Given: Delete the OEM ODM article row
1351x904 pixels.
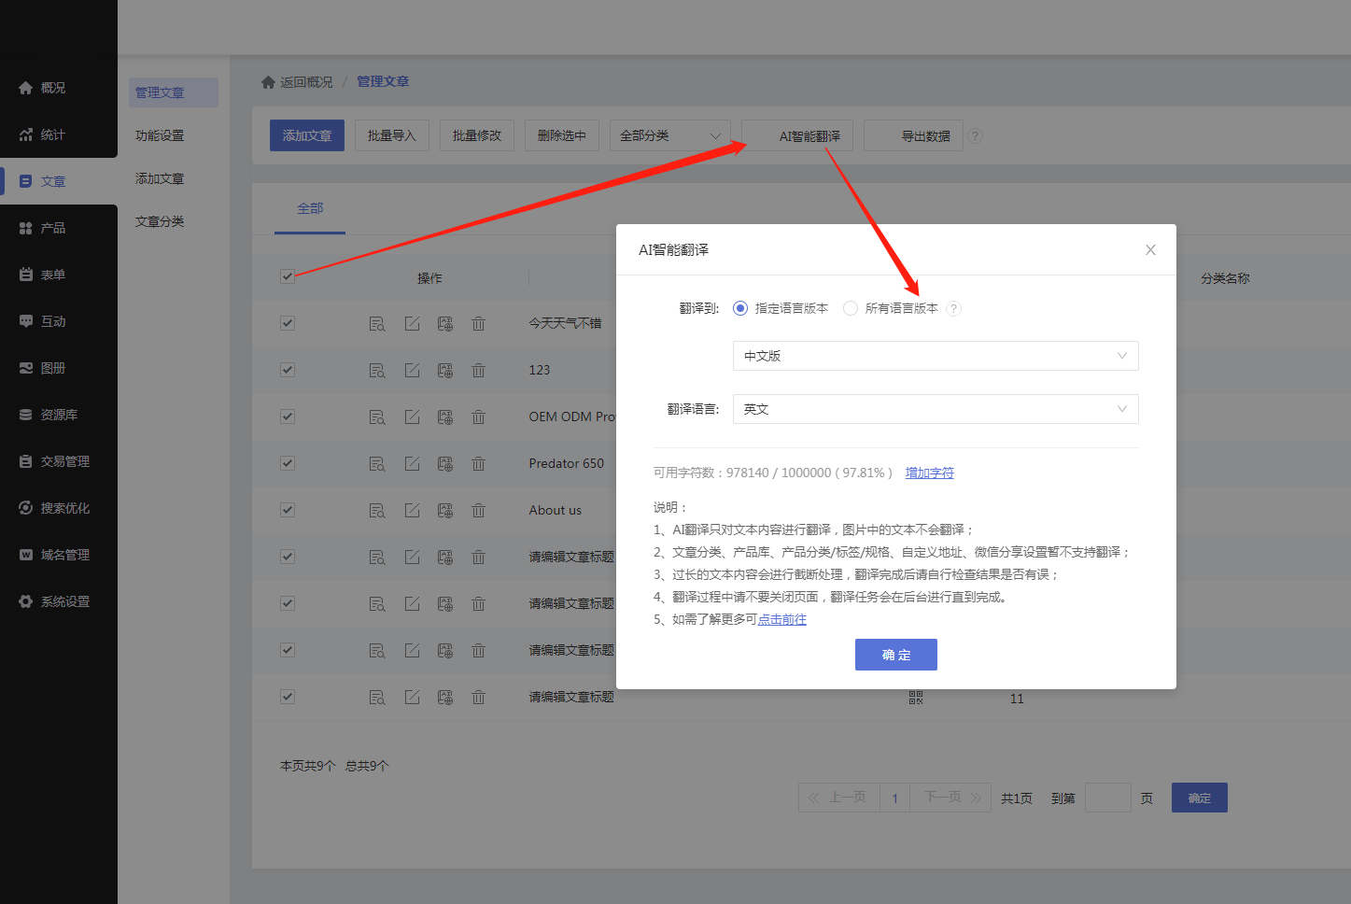Looking at the screenshot, I should (x=478, y=417).
